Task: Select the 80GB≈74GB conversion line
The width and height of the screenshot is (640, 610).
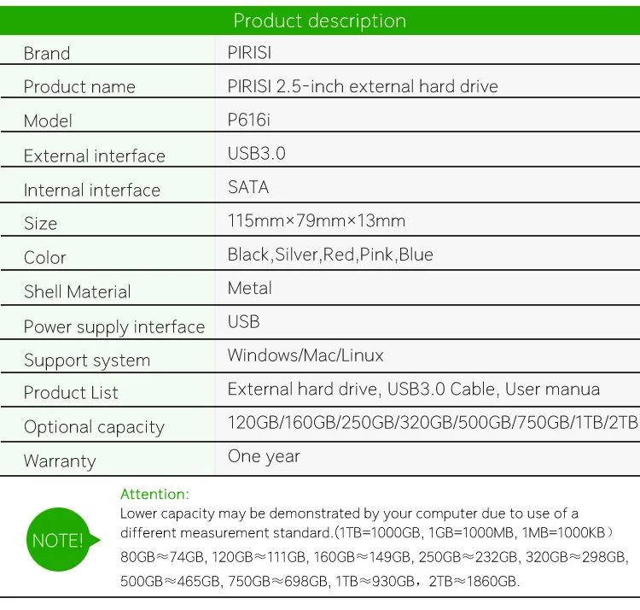Action: point(375,557)
